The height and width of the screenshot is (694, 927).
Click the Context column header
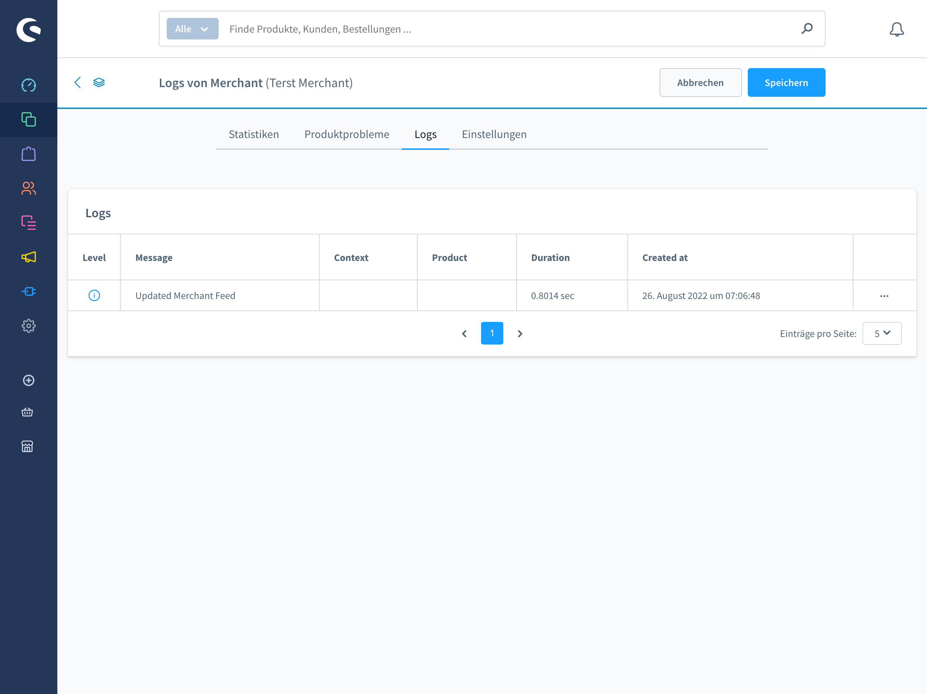(x=368, y=257)
